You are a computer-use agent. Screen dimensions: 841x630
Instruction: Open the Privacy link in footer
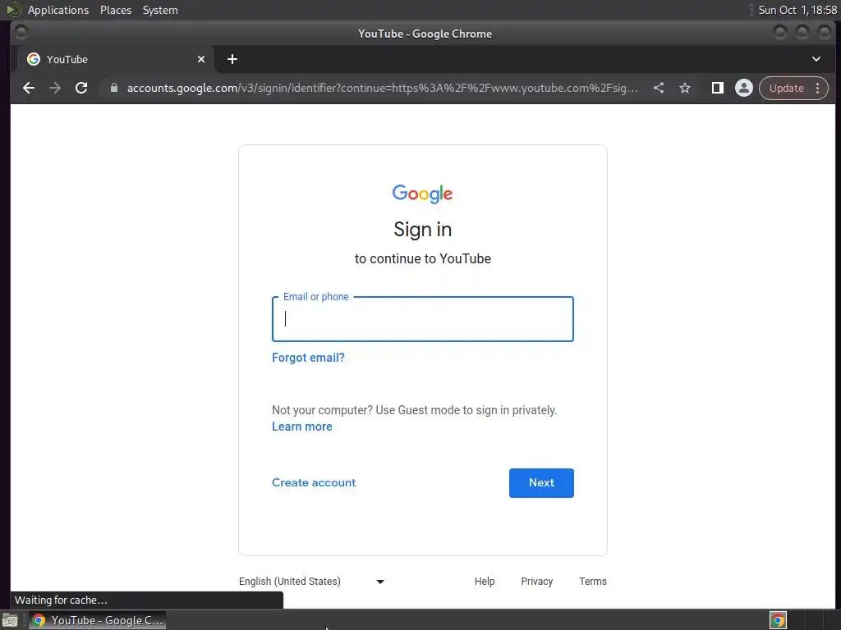[536, 582]
